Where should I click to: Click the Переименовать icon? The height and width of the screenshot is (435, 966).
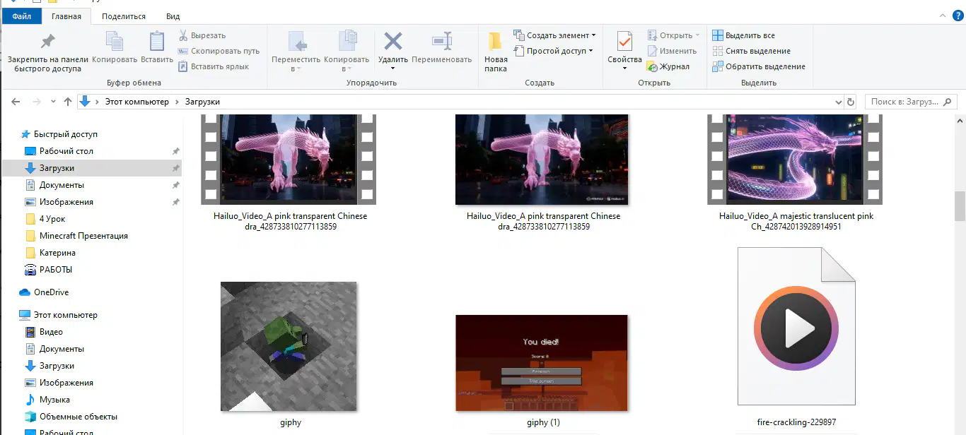click(442, 41)
